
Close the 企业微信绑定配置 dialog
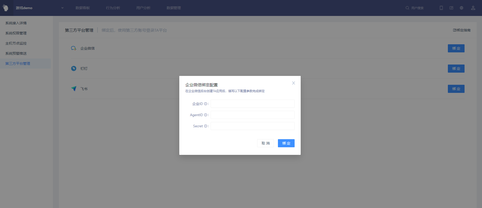(293, 83)
